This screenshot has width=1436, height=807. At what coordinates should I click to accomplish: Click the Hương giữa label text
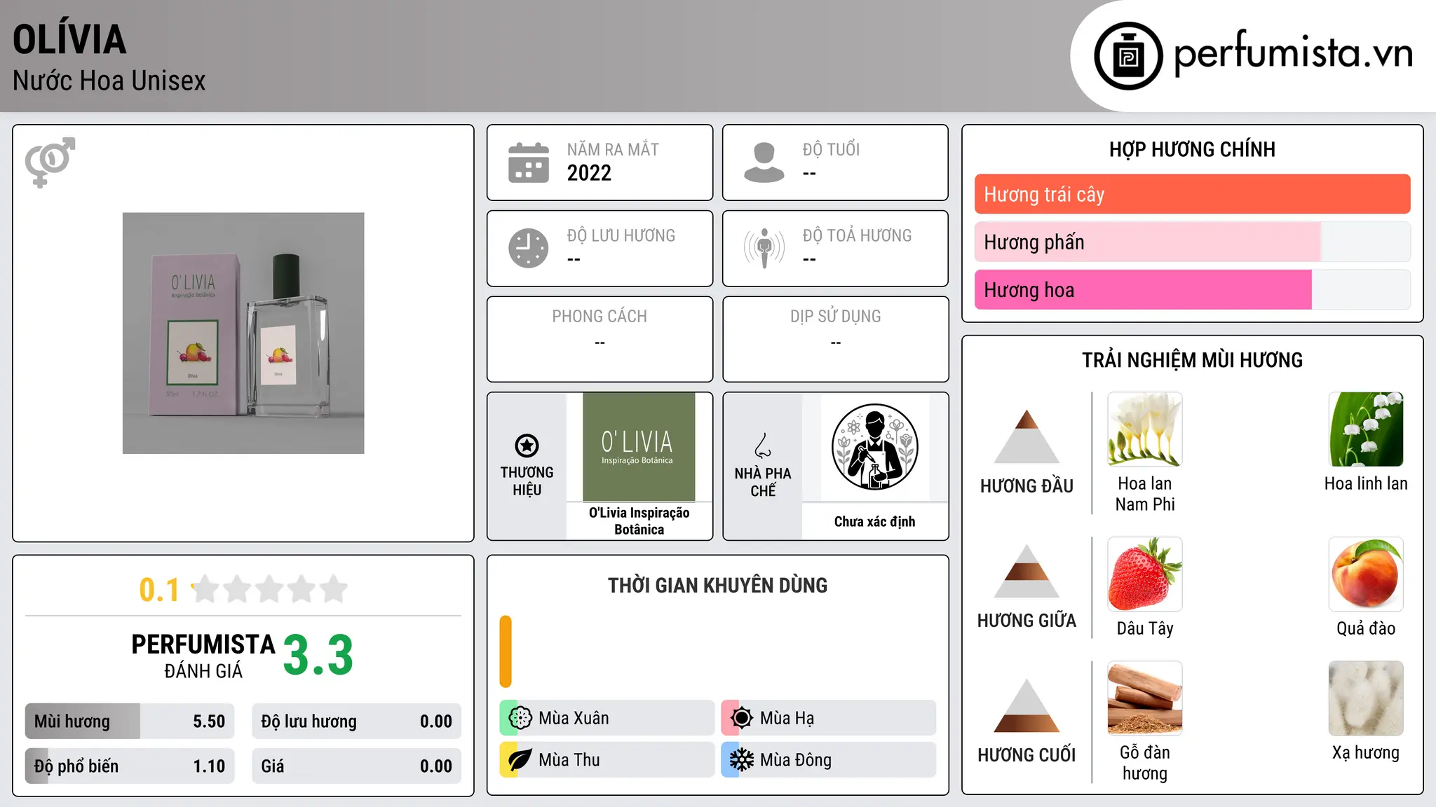point(1027,621)
